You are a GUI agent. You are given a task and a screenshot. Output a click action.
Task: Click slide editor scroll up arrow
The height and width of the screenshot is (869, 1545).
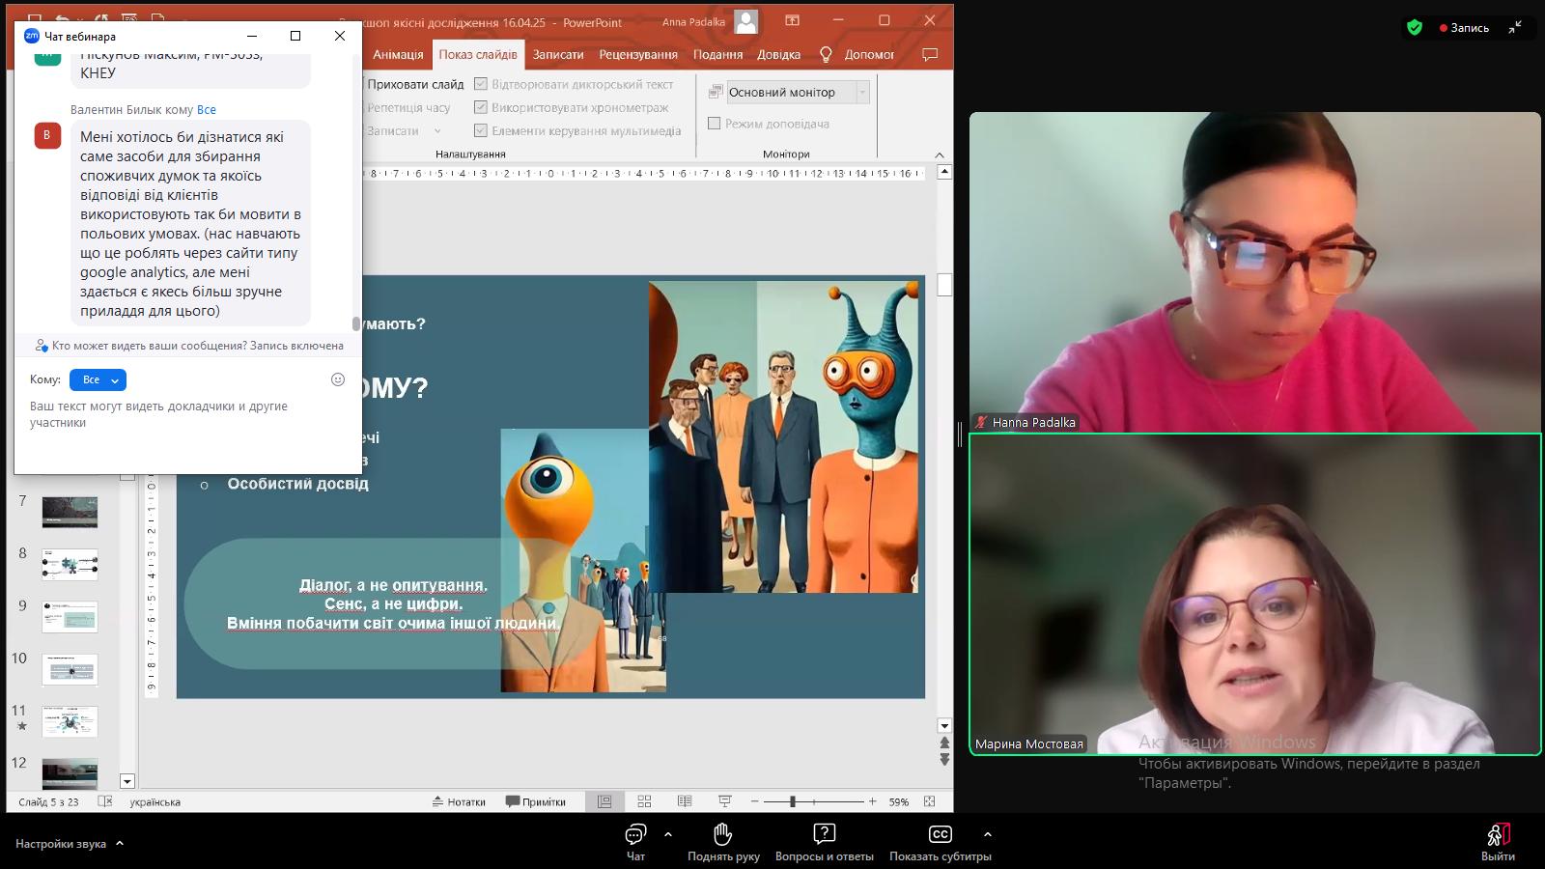[944, 172]
